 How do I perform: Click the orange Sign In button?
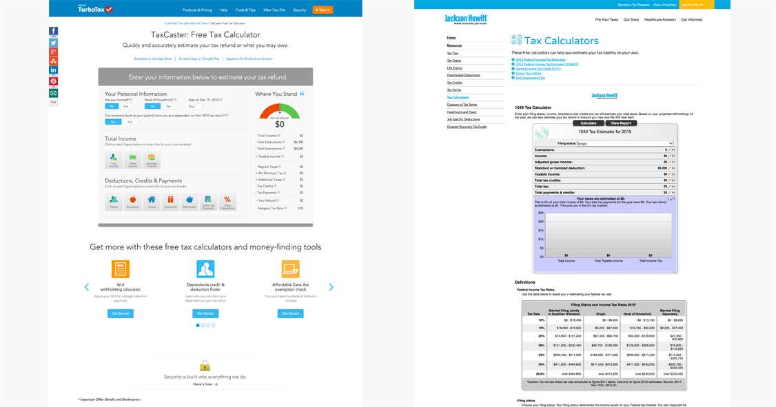[323, 10]
